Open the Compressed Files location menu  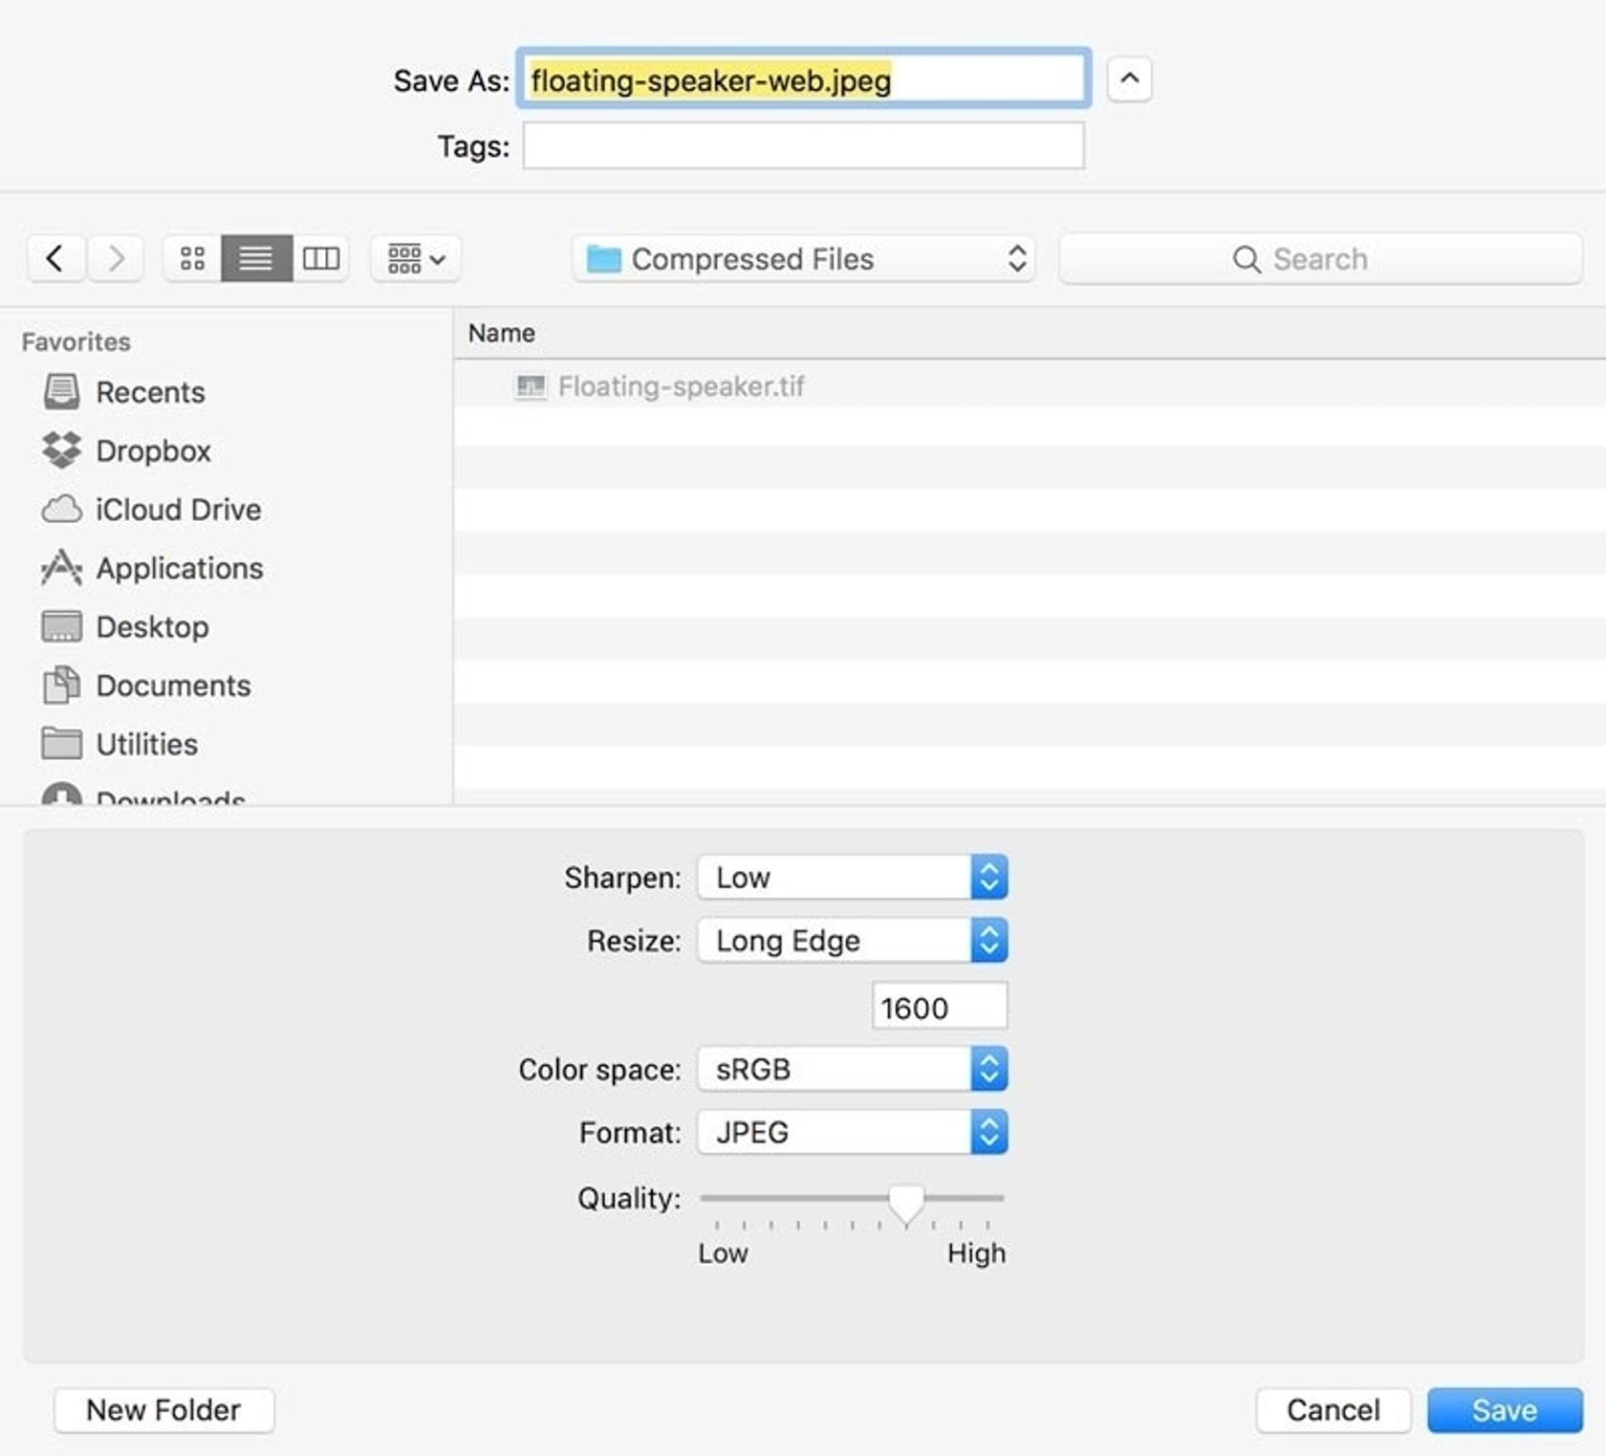tap(803, 258)
